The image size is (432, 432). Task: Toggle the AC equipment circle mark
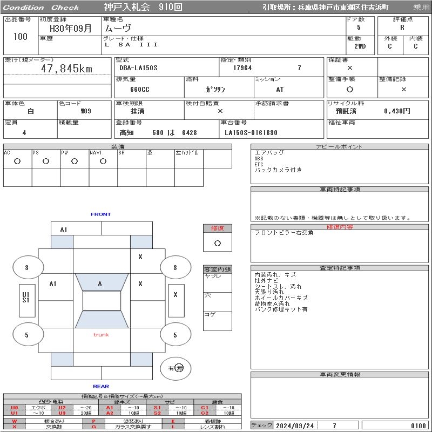[x=17, y=161]
